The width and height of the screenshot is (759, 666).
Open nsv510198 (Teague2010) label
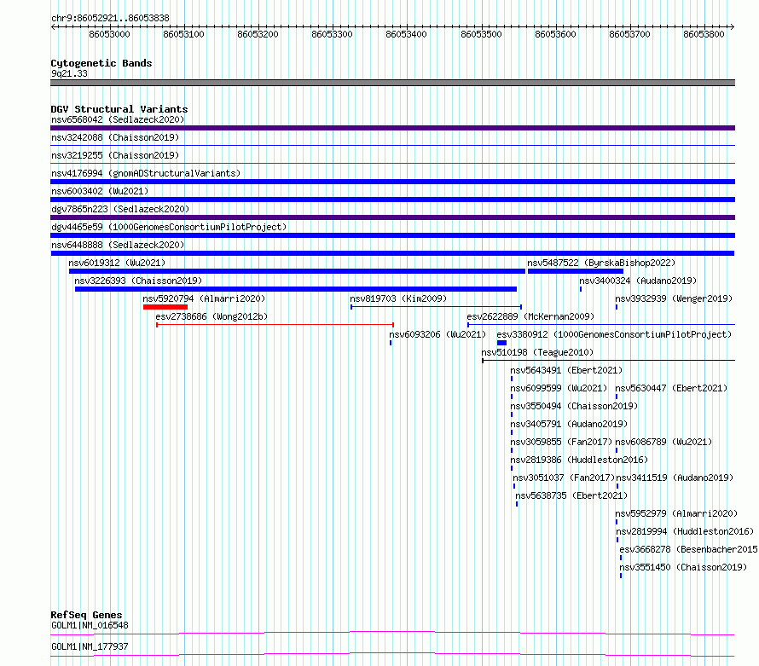pos(537,352)
